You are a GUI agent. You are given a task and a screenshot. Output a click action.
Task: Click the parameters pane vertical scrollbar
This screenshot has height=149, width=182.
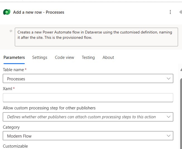click(181, 114)
